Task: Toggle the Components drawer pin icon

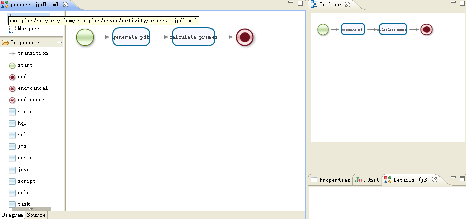Action: (59, 43)
